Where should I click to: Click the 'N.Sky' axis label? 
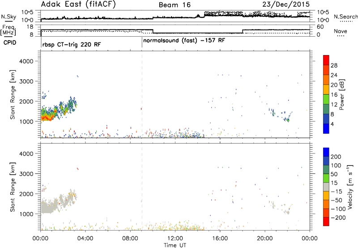tap(9, 17)
